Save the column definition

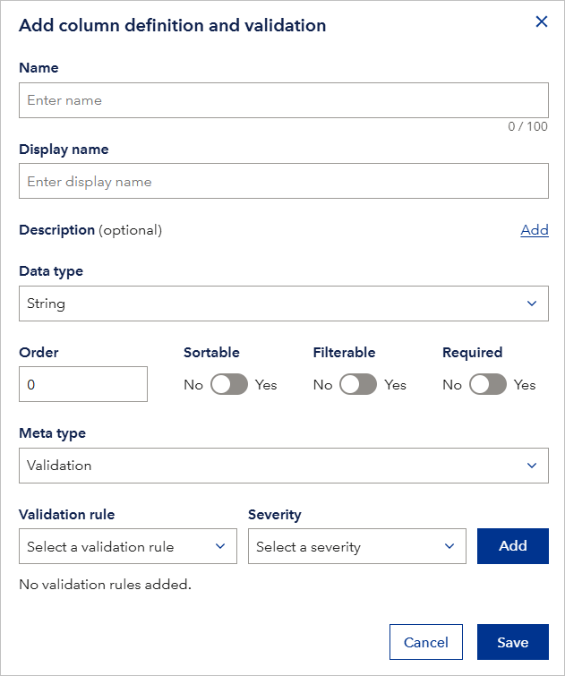click(512, 642)
